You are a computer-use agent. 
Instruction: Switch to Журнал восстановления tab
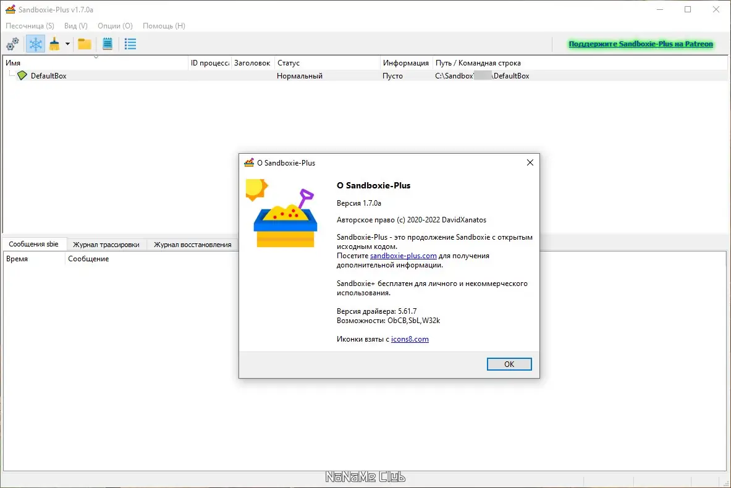tap(193, 245)
